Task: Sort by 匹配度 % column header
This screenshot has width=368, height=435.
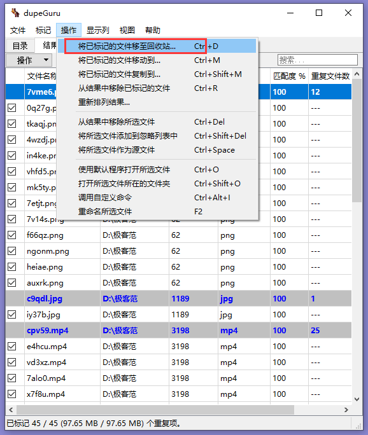Action: 289,76
